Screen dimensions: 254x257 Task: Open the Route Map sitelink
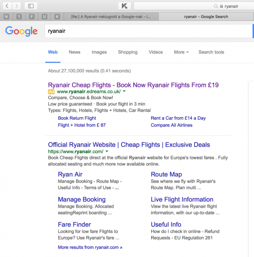tap(166, 174)
